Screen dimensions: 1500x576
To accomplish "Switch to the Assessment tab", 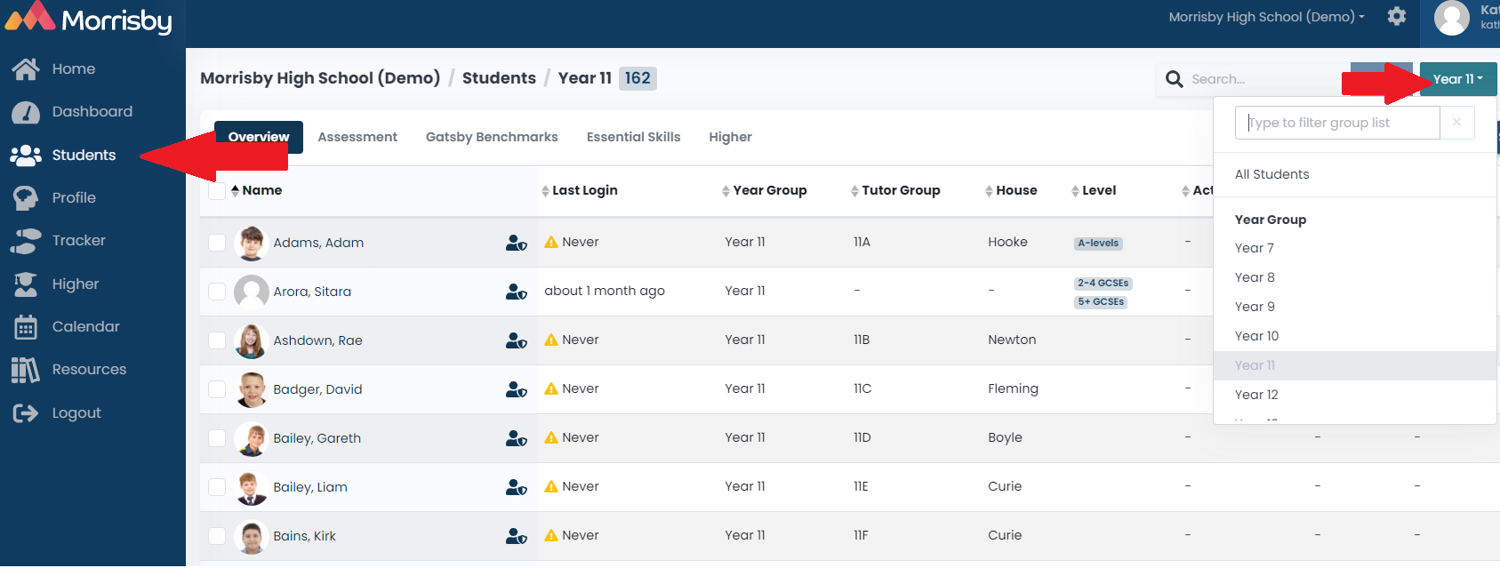I will 357,137.
